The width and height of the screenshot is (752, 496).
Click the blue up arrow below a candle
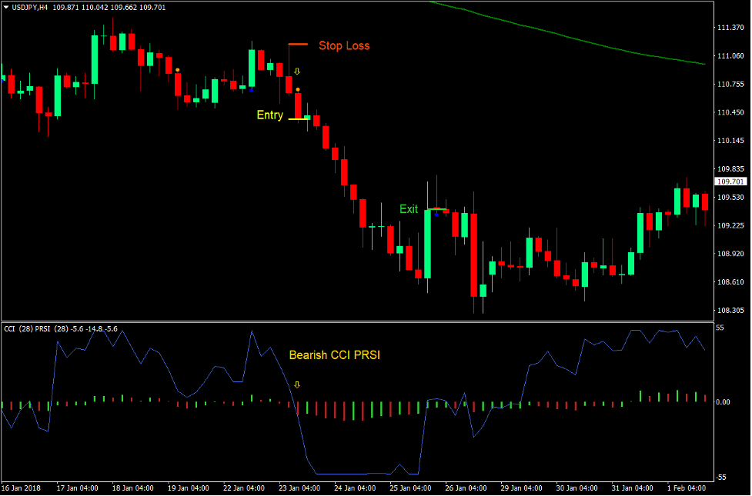[251, 89]
